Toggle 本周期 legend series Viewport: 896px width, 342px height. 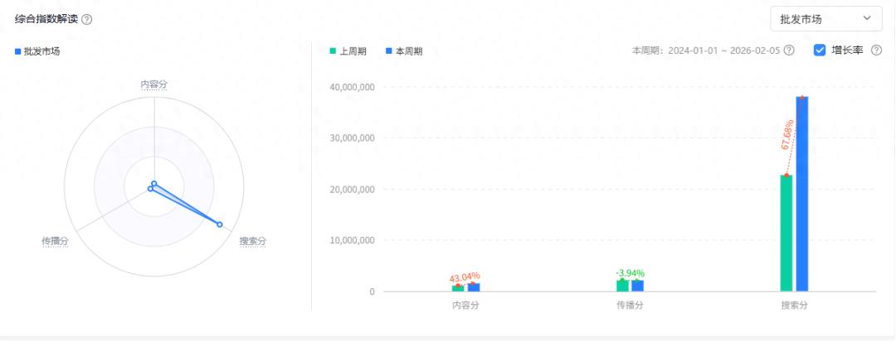point(404,51)
